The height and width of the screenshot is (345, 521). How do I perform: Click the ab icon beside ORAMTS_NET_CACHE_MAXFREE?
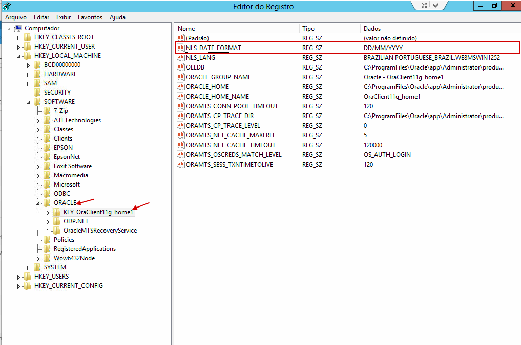tap(180, 135)
